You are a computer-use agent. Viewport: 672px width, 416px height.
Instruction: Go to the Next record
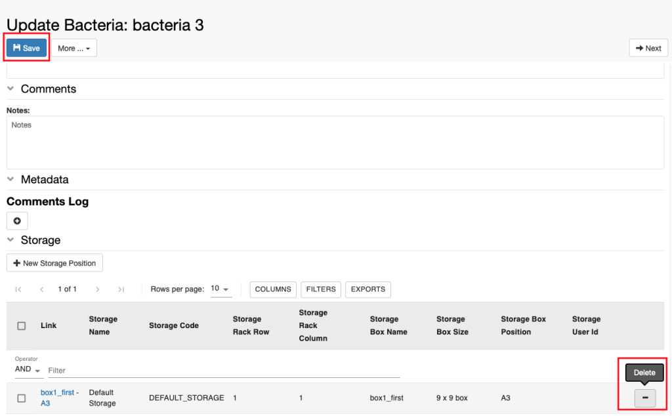[648, 48]
